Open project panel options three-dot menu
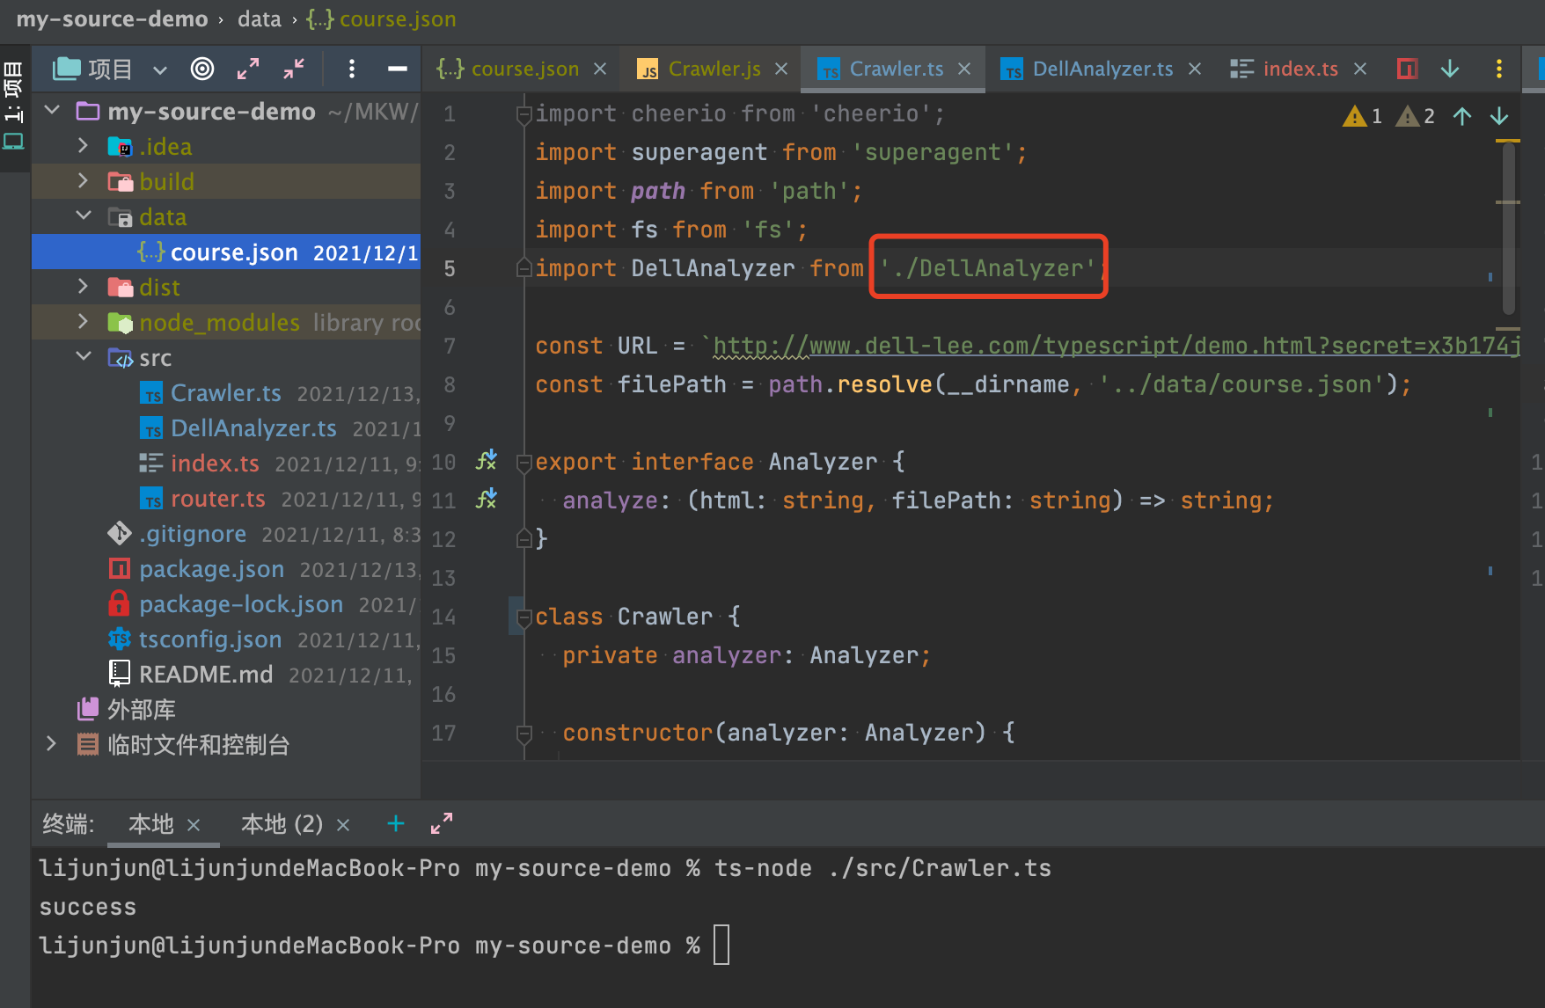The height and width of the screenshot is (1008, 1545). pyautogui.click(x=352, y=69)
